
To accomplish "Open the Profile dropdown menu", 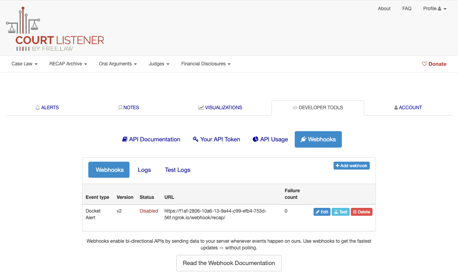I will pyautogui.click(x=434, y=8).
